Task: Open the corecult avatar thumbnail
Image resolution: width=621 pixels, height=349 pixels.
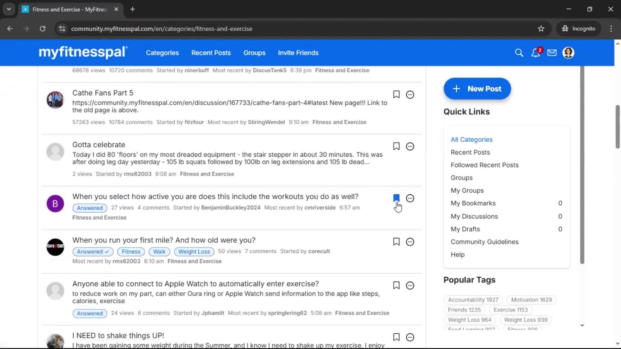Action: click(x=55, y=247)
